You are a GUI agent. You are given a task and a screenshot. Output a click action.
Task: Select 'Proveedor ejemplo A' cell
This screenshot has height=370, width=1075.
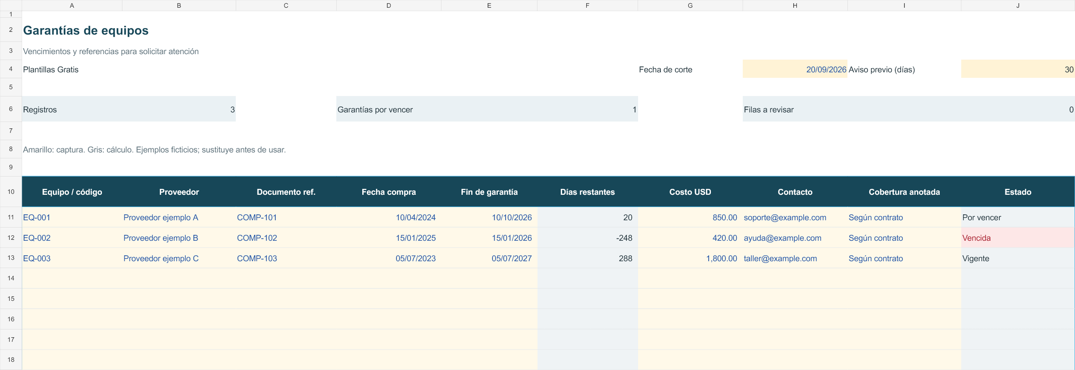[179, 218]
